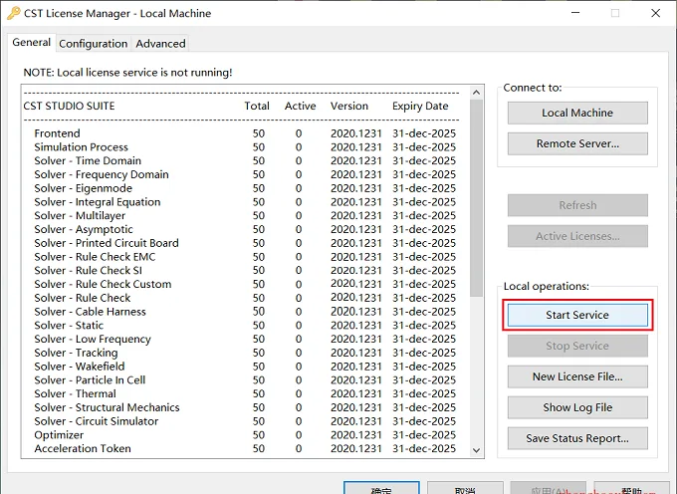Open the Advanced tab
Image resolution: width=677 pixels, height=494 pixels.
[160, 44]
